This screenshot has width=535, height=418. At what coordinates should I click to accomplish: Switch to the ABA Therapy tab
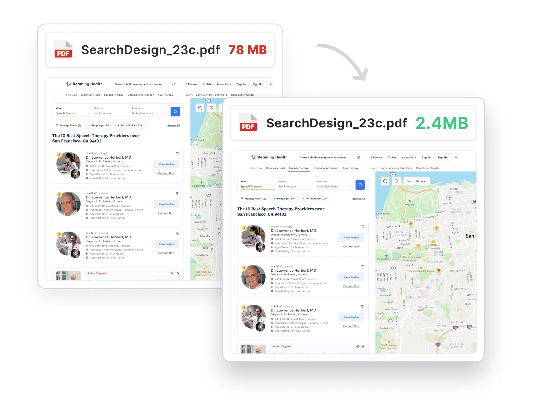click(x=350, y=168)
